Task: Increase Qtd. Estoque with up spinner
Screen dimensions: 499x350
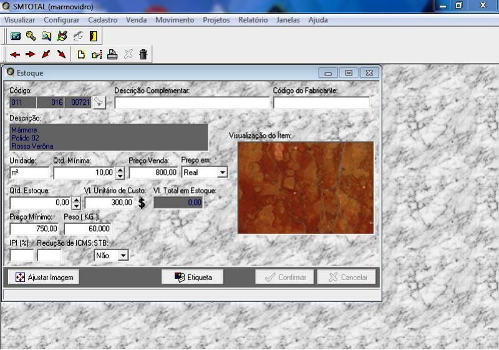Action: (76, 200)
